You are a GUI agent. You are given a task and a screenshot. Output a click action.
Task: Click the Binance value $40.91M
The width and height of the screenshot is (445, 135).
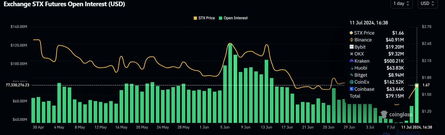[395, 40]
